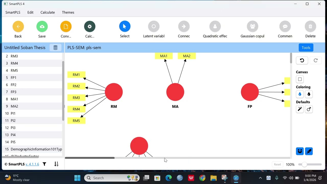The image size is (327, 184).
Task: Open the weather widget showing 11°C
Action: [17, 178]
